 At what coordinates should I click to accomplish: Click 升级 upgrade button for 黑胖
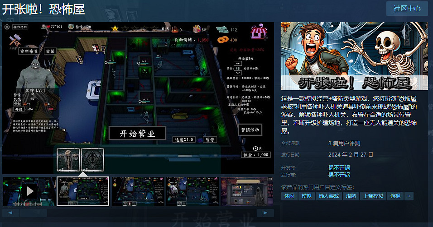19,109
